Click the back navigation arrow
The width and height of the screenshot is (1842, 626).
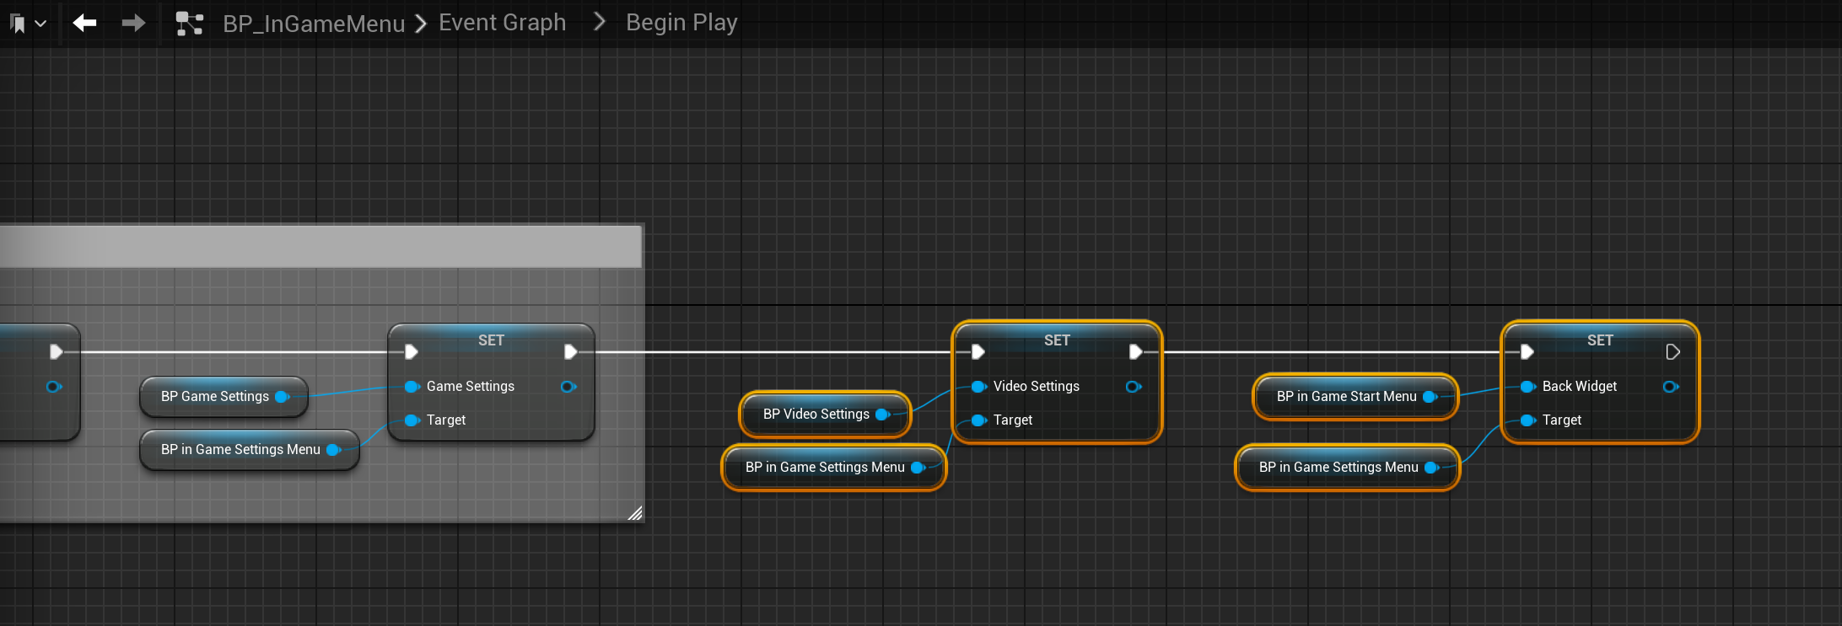(84, 24)
